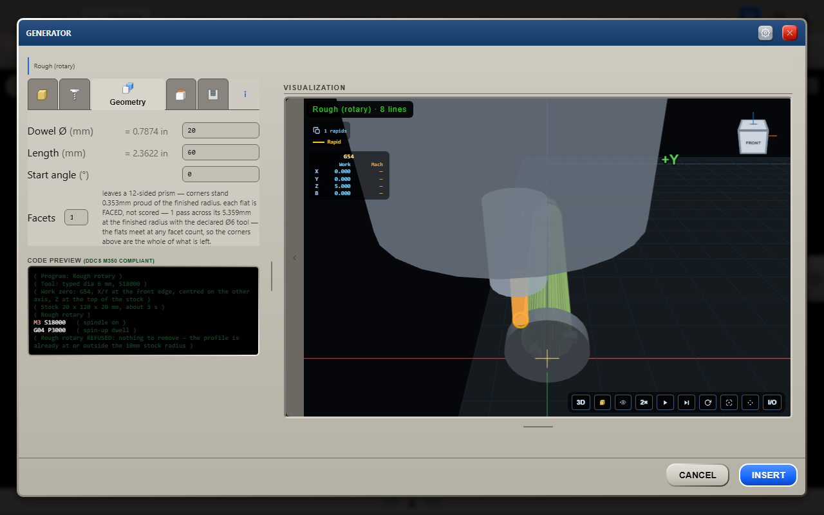Open the stock tab with yellow cube

pyautogui.click(x=42, y=95)
